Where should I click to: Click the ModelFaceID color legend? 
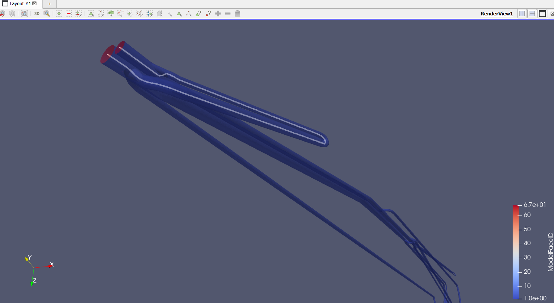click(x=515, y=252)
